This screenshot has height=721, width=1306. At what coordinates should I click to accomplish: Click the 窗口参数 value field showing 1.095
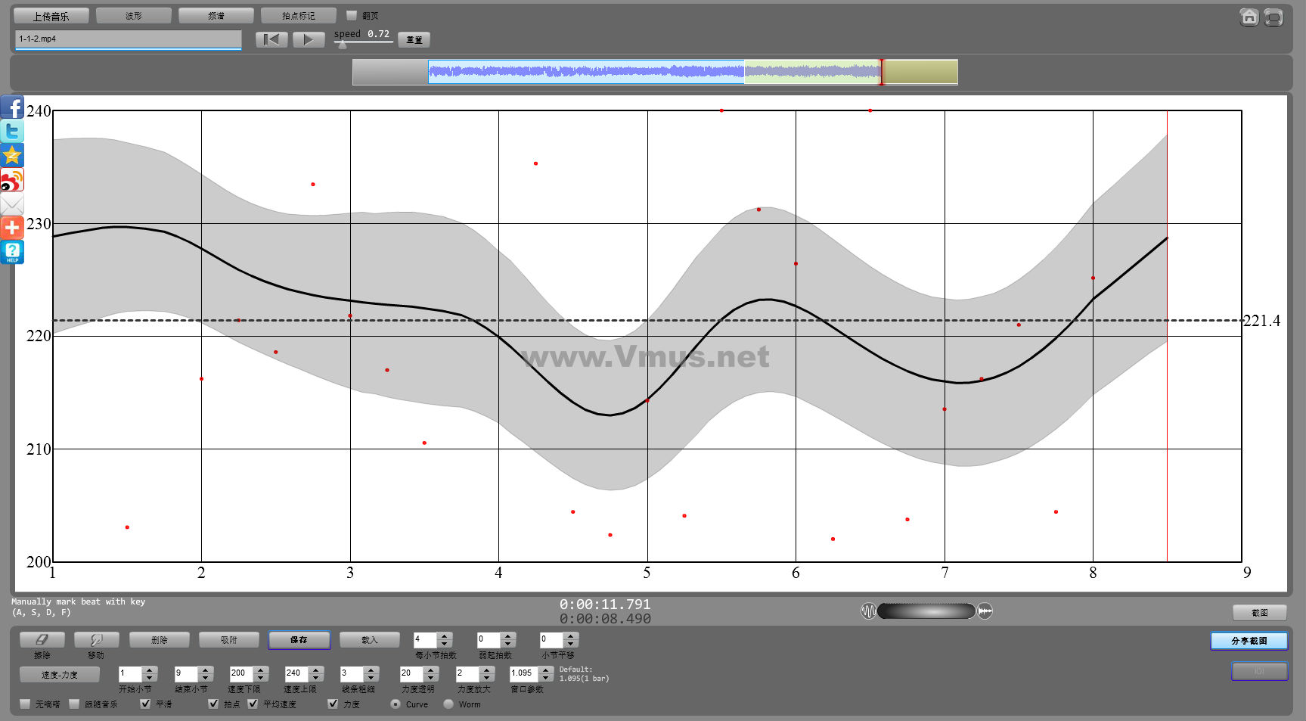pos(525,673)
